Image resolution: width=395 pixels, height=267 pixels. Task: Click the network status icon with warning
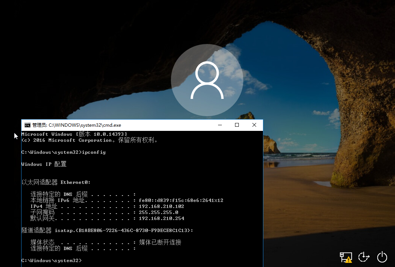tap(346, 257)
